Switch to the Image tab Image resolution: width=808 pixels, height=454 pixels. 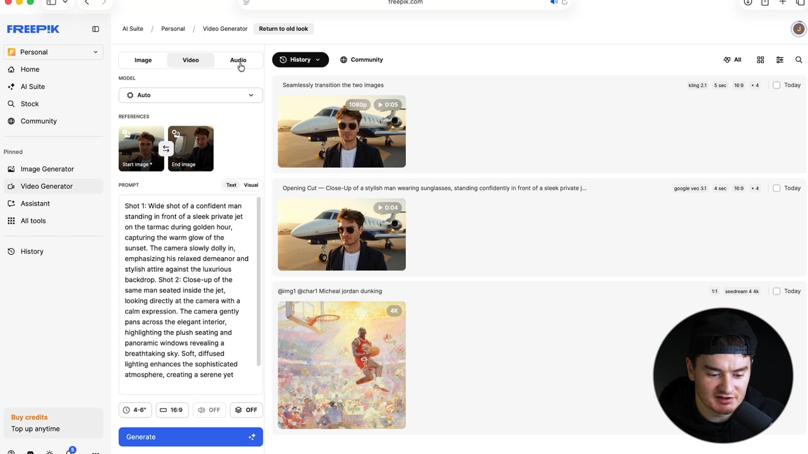(x=143, y=60)
